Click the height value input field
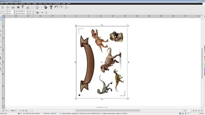 click(x=22, y=13)
